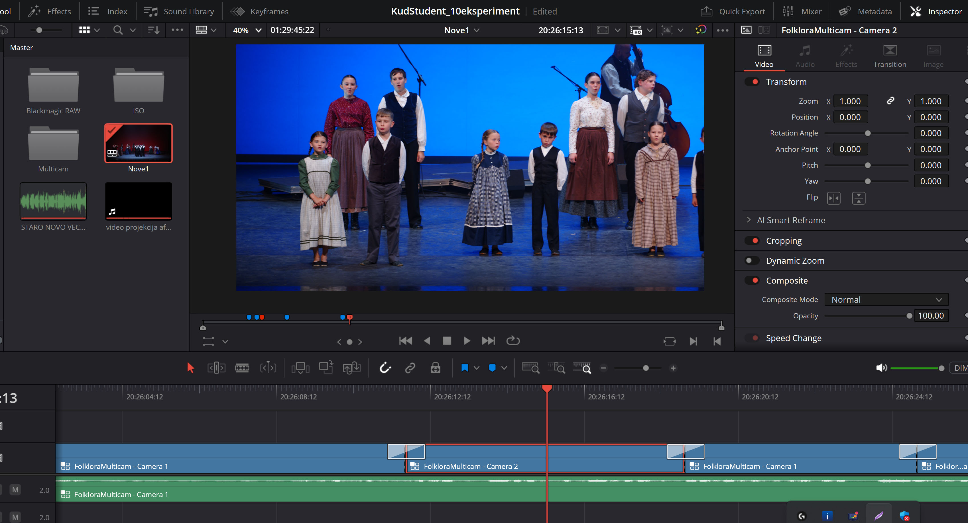Adjust the Opacity slider handle
The image size is (968, 523).
(x=909, y=316)
